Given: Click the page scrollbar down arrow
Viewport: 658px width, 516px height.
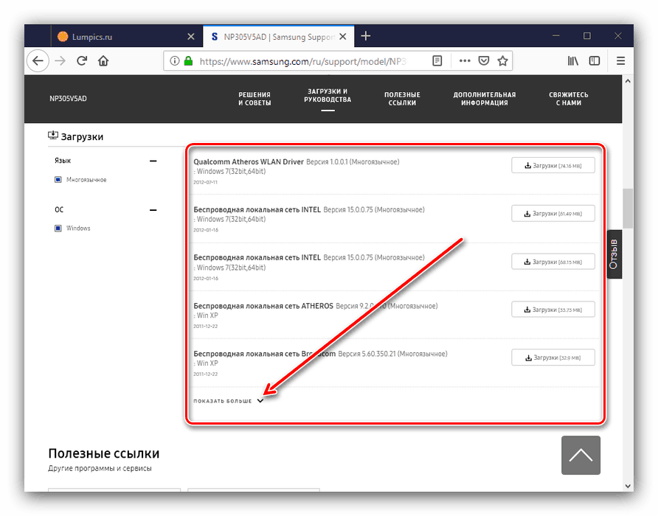Looking at the screenshot, I should point(628,487).
